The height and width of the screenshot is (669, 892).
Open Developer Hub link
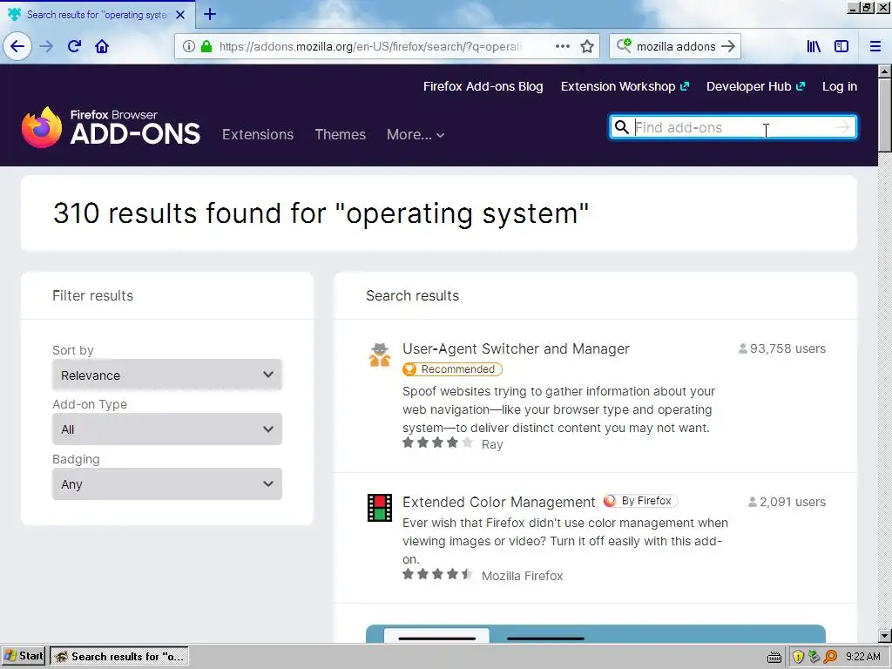pos(755,86)
